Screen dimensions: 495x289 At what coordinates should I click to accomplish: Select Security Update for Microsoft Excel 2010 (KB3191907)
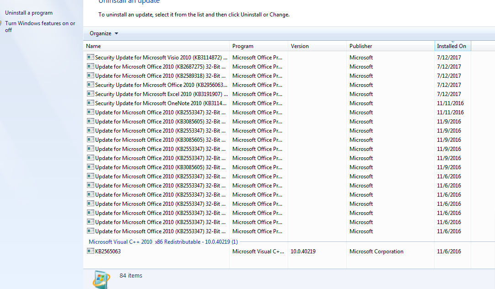point(161,94)
